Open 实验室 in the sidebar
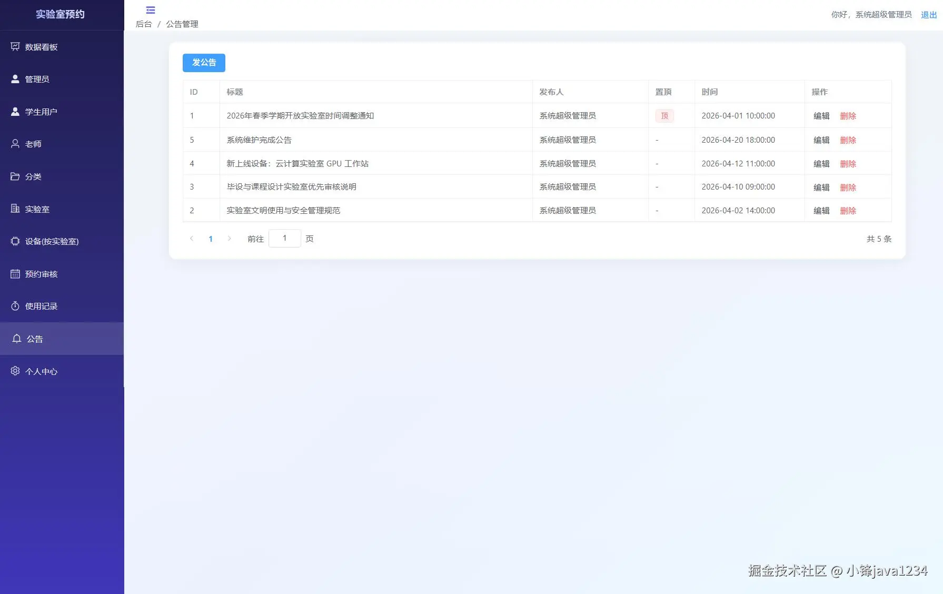Image resolution: width=943 pixels, height=594 pixels. pos(62,209)
